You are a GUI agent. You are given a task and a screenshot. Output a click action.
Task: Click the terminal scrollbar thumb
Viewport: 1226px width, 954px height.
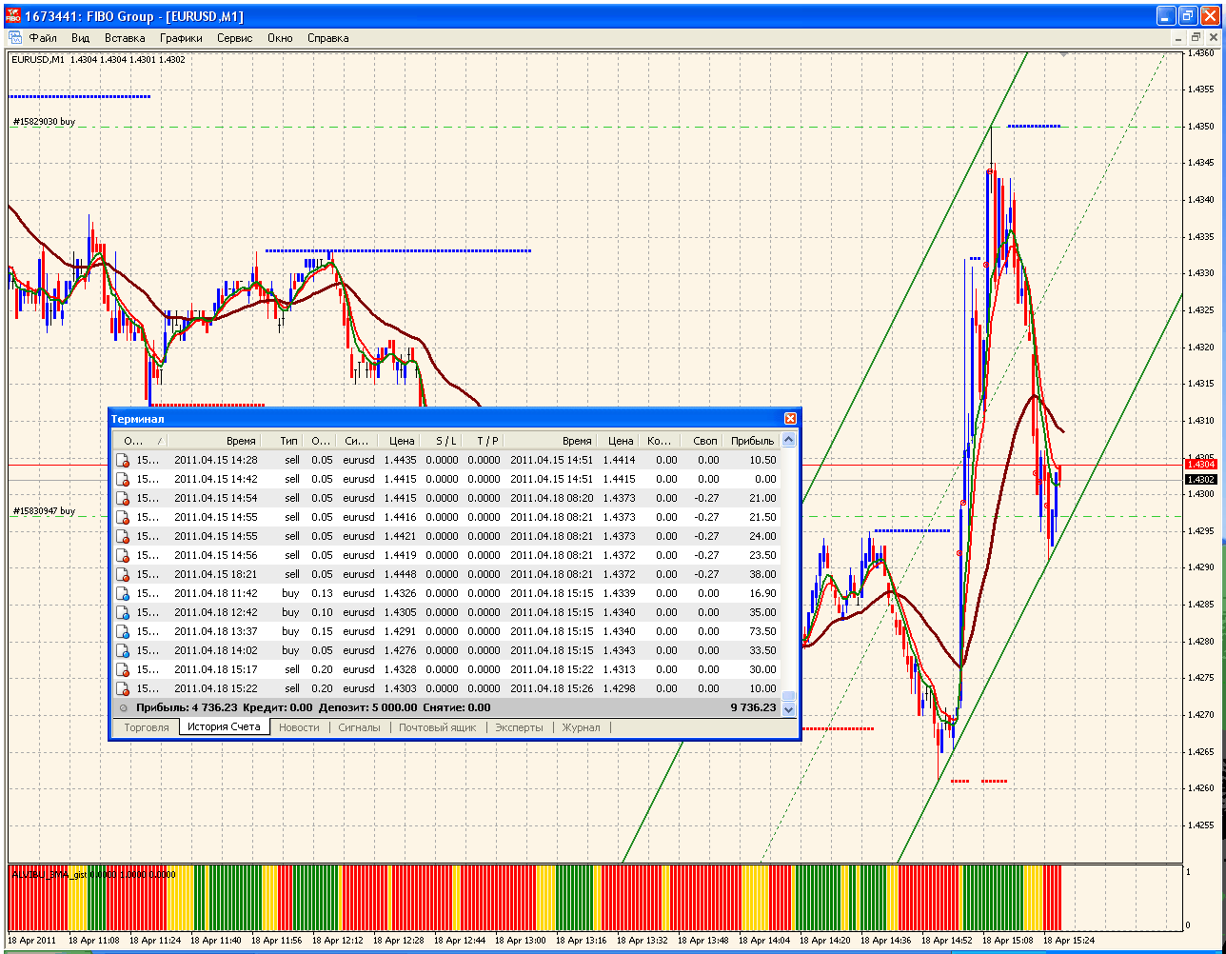[x=788, y=695]
